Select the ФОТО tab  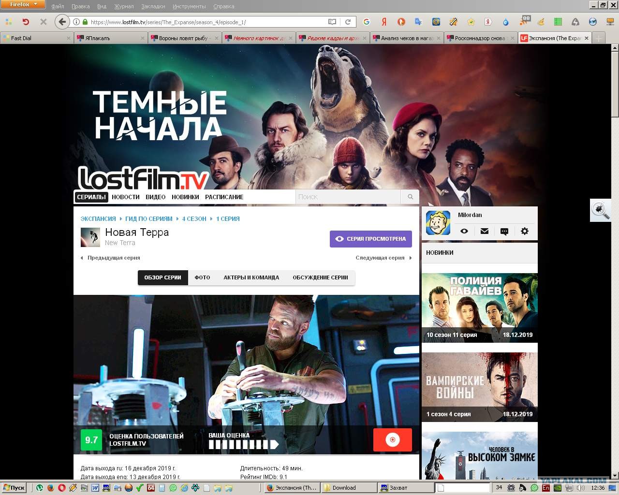pos(202,277)
